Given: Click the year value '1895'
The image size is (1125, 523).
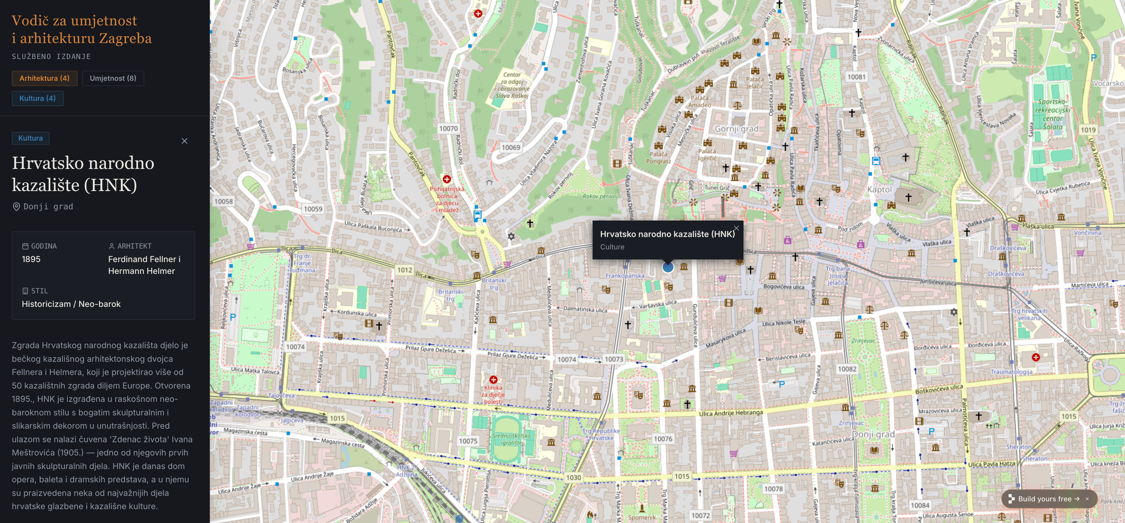Looking at the screenshot, I should pos(31,259).
